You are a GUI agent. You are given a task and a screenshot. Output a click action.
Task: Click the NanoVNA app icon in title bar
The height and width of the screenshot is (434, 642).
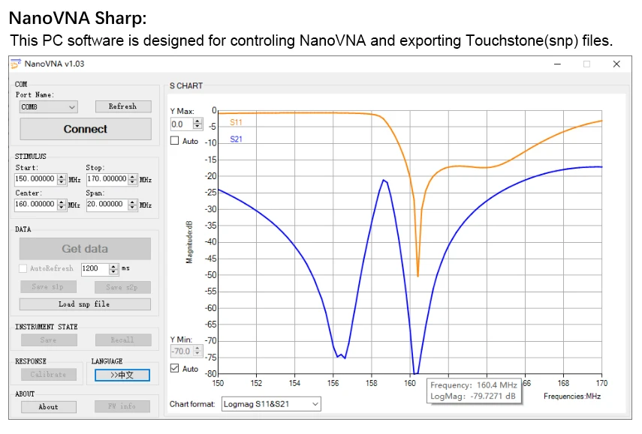(16, 64)
